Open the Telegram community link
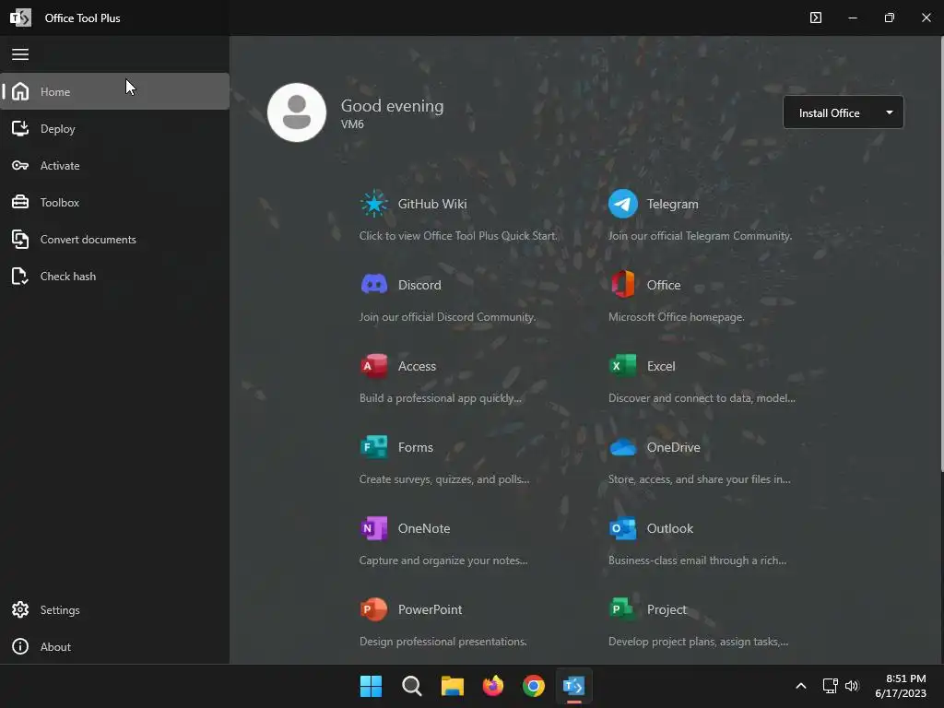Image resolution: width=944 pixels, height=708 pixels. coord(672,204)
